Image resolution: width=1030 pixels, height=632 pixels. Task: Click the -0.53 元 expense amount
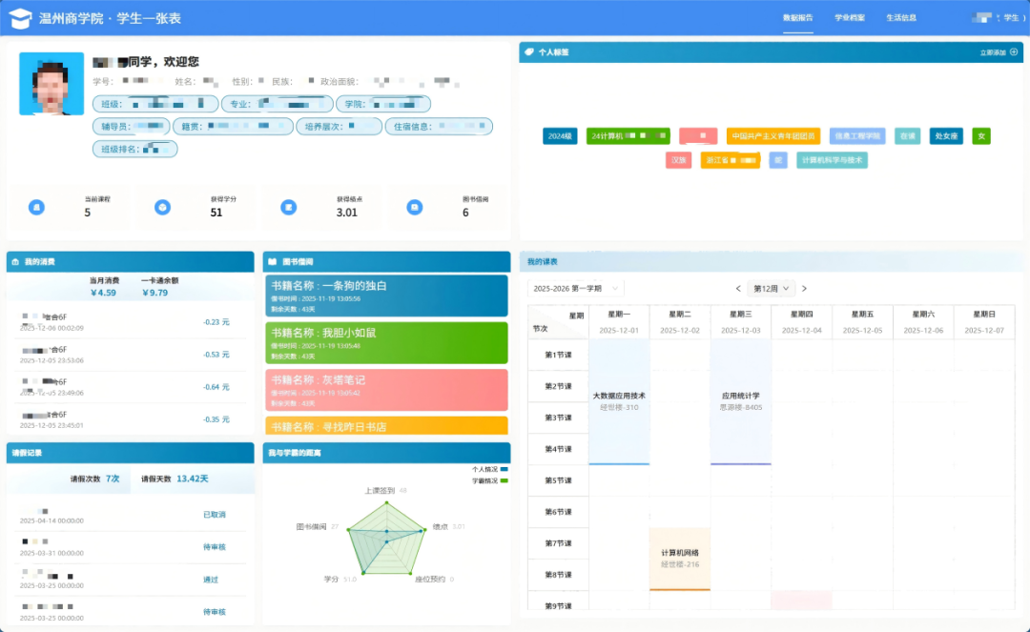[x=216, y=355]
